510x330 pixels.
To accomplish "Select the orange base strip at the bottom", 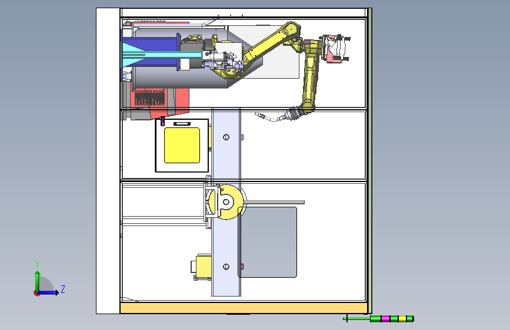I will 244,308.
